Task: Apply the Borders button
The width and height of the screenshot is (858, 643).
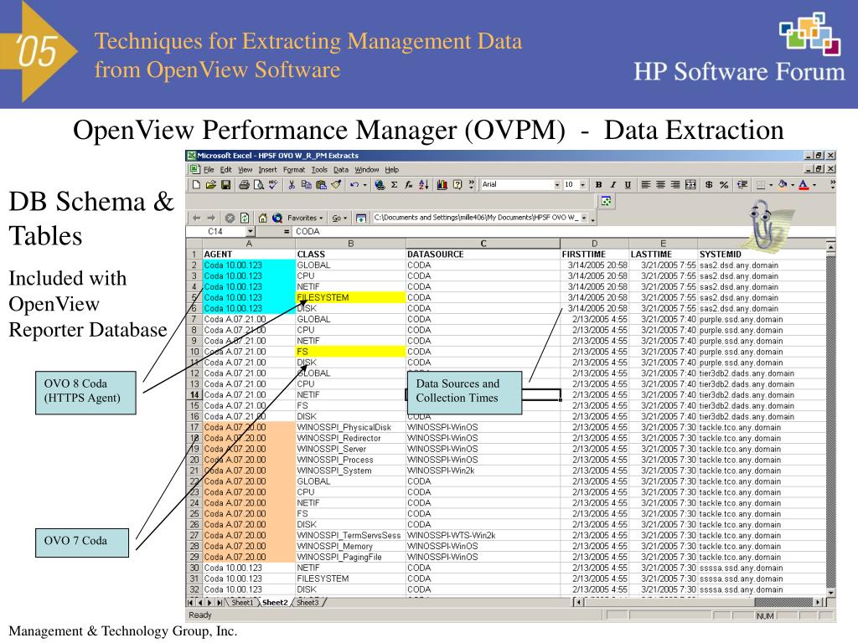Action: click(761, 185)
